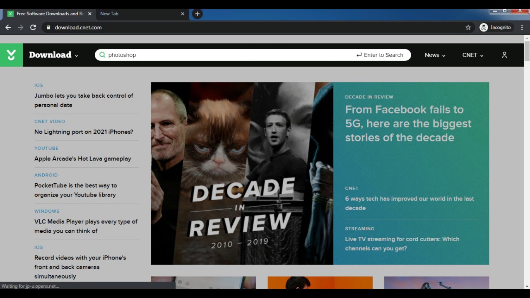Click the padlock site info icon

pos(48,27)
